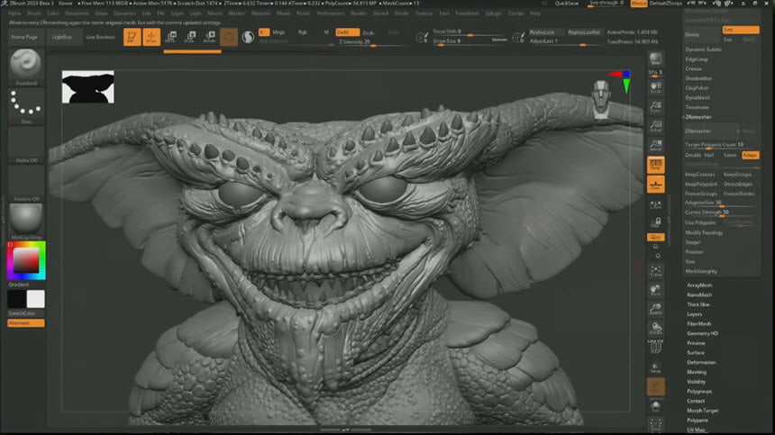This screenshot has height=435, width=775.
Task: Click the Divide button
Action: point(702,34)
